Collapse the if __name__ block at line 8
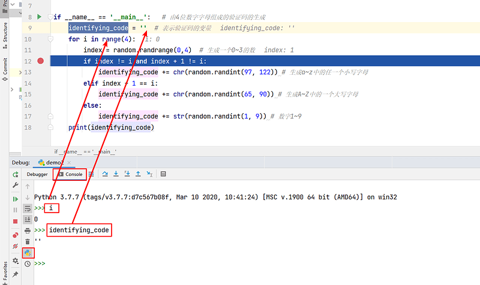 click(50, 17)
